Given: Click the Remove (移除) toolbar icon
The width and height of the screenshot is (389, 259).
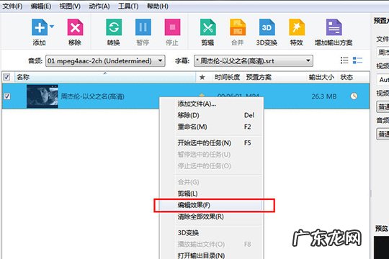Looking at the screenshot, I should 75,27.
